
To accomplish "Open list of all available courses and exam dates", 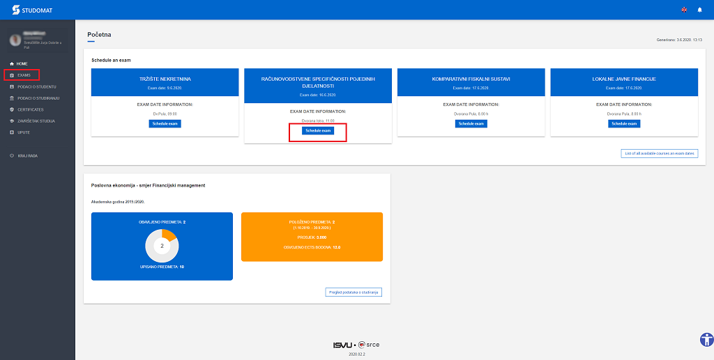I will 659,153.
